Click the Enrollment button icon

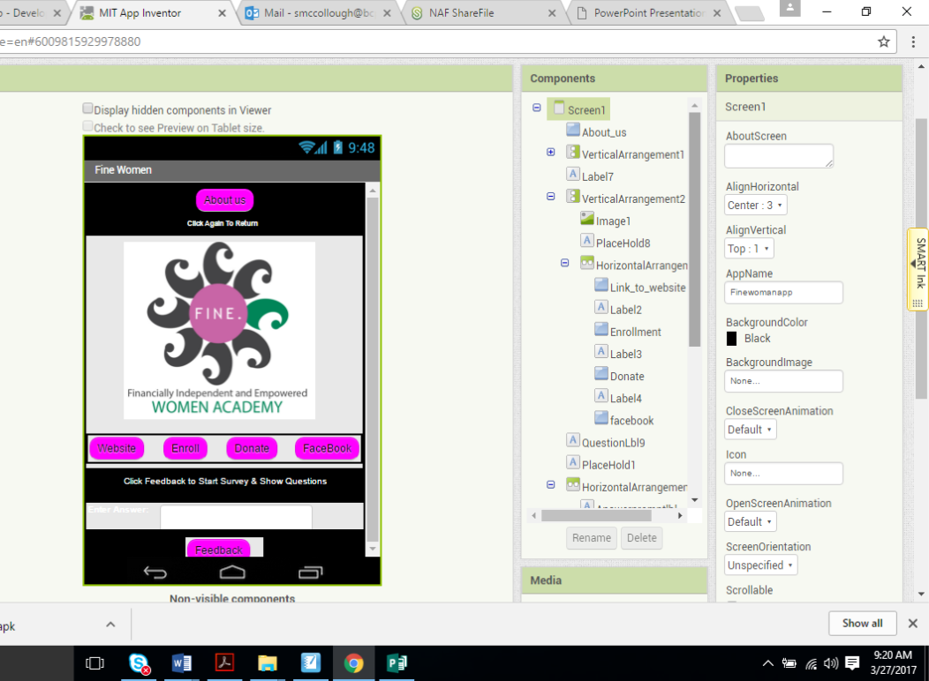coord(601,329)
